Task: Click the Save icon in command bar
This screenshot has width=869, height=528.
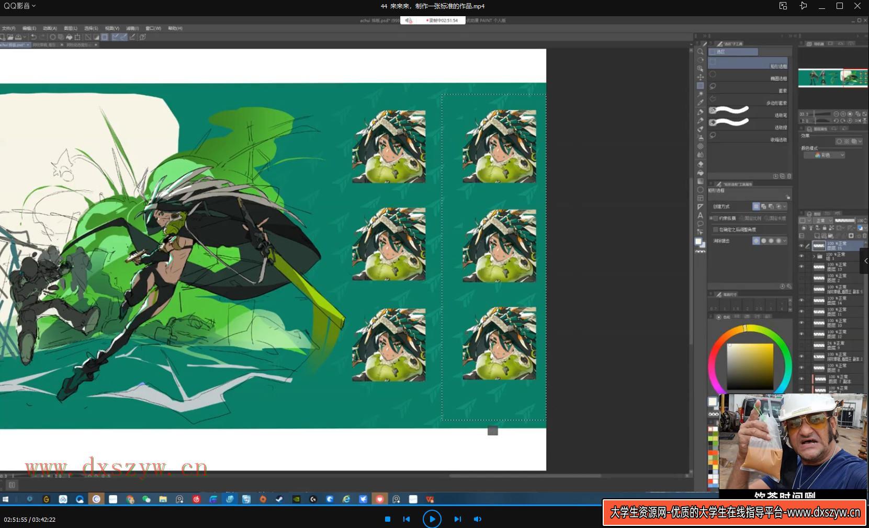Action: (x=18, y=37)
